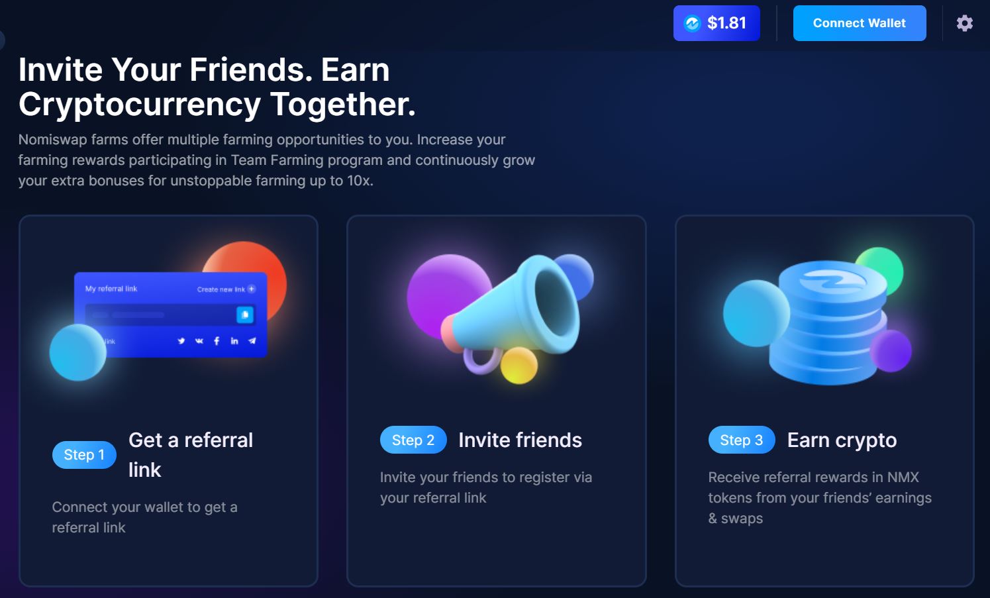Select the Step 1 badge
990x598 pixels.
click(84, 455)
